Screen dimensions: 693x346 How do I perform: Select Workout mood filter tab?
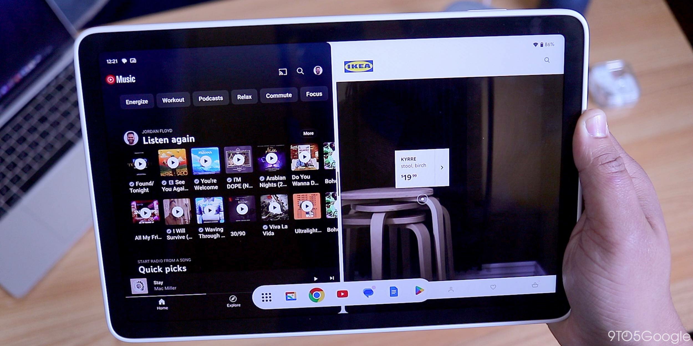point(173,99)
